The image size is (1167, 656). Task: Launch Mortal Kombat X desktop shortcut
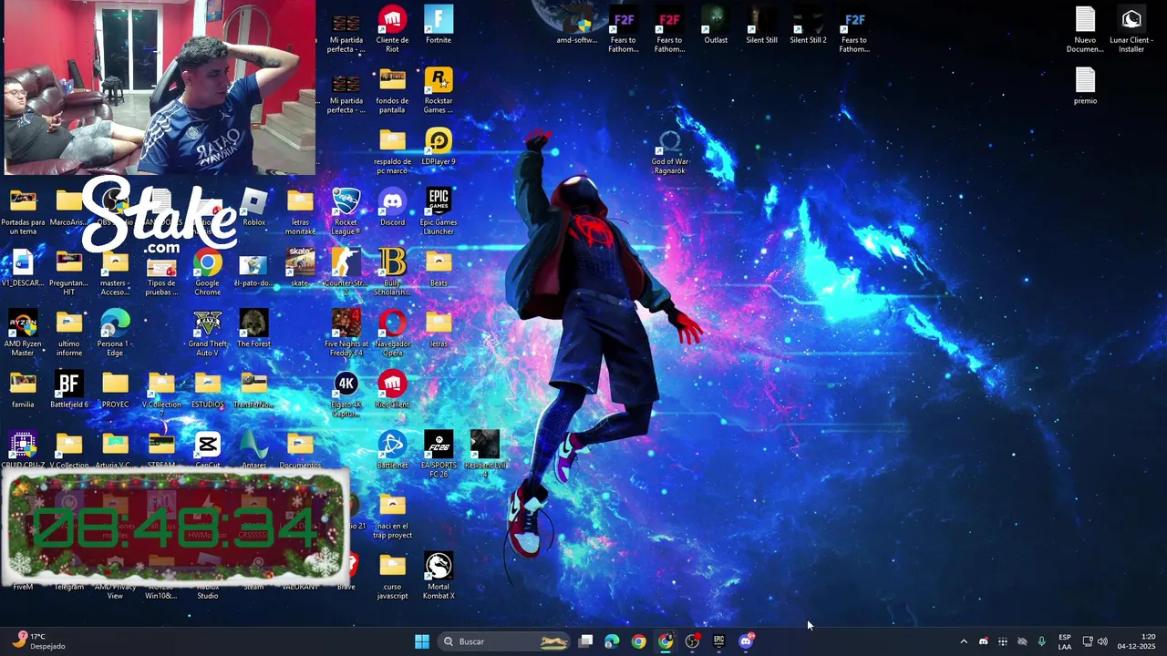439,576
